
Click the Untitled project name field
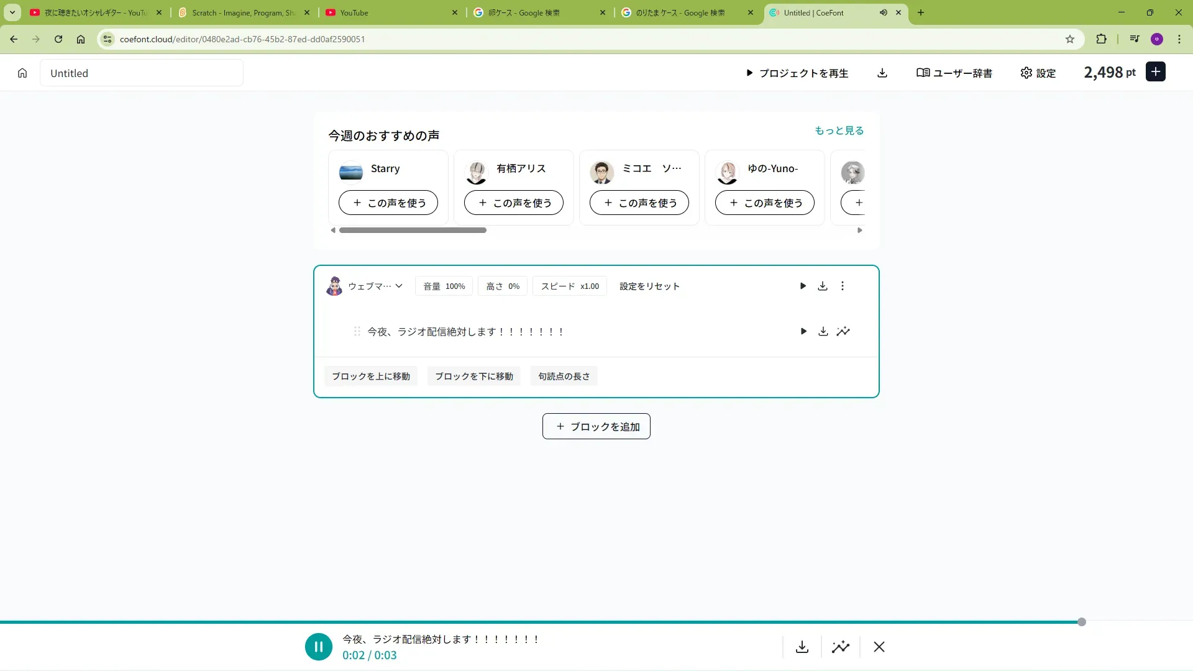pyautogui.click(x=142, y=73)
